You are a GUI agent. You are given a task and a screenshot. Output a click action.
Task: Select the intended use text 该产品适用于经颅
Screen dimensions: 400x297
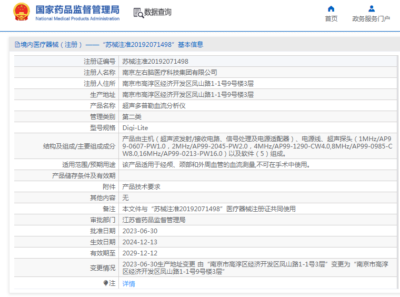coord(217,165)
